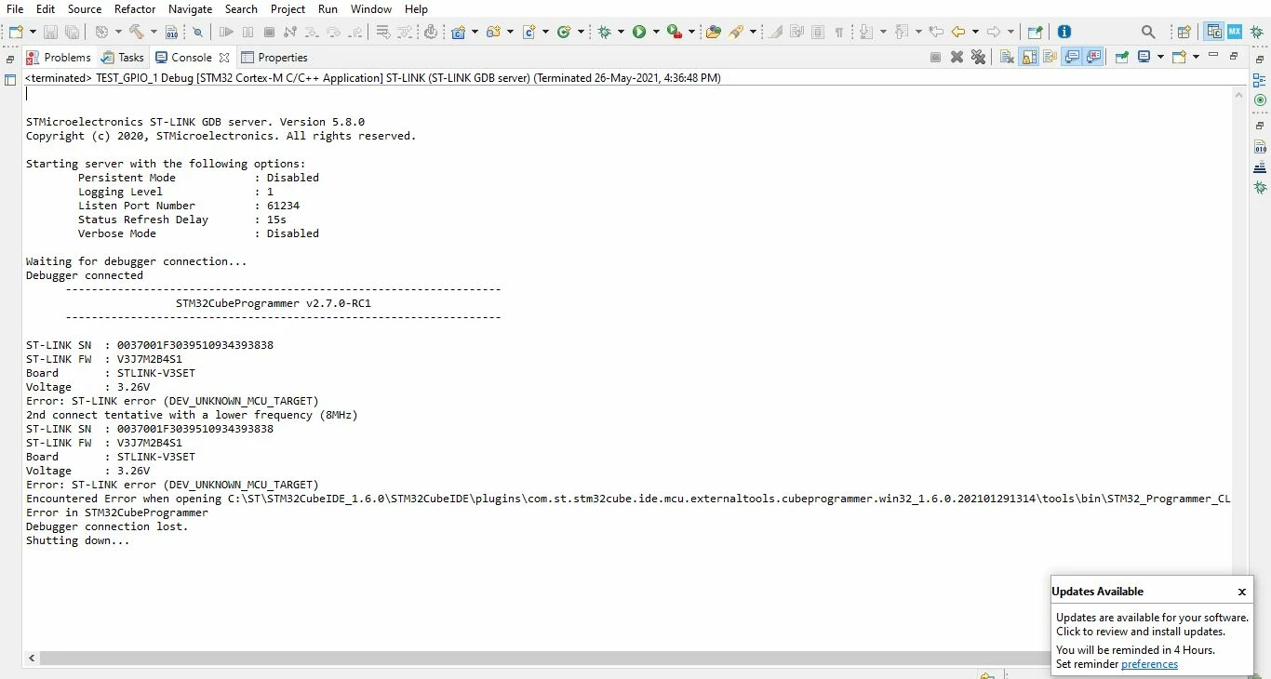
Task: Click the Run with external tools icon
Action: (x=675, y=32)
